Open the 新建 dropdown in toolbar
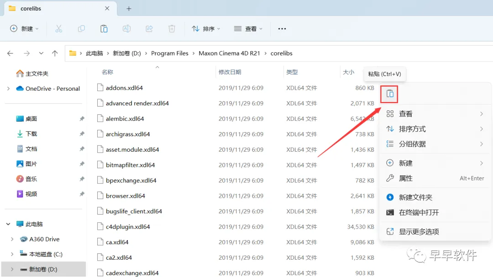Screen dimensions: 493x277 coord(25,29)
